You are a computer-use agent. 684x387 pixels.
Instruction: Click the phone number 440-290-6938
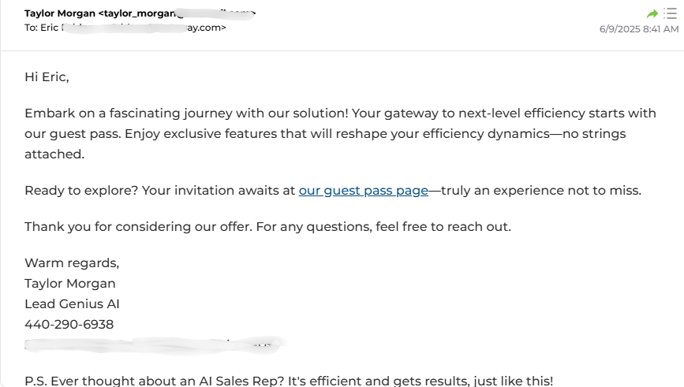(69, 324)
